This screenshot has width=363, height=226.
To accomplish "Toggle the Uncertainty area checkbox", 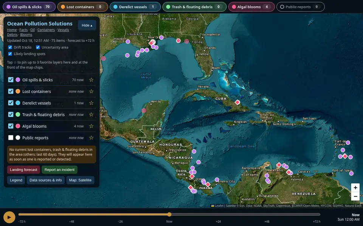I will 38,47.
